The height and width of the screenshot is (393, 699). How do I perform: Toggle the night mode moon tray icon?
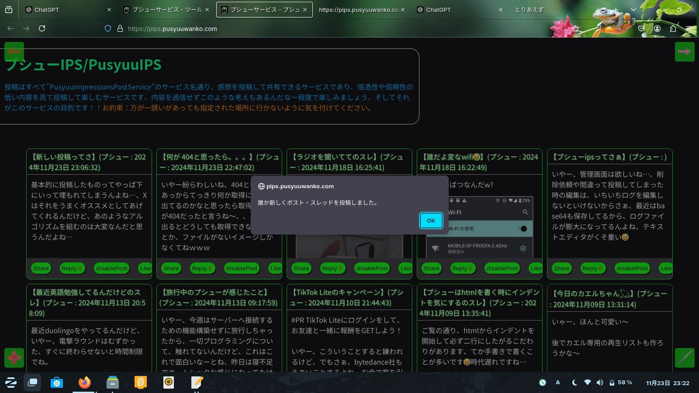coord(574,383)
